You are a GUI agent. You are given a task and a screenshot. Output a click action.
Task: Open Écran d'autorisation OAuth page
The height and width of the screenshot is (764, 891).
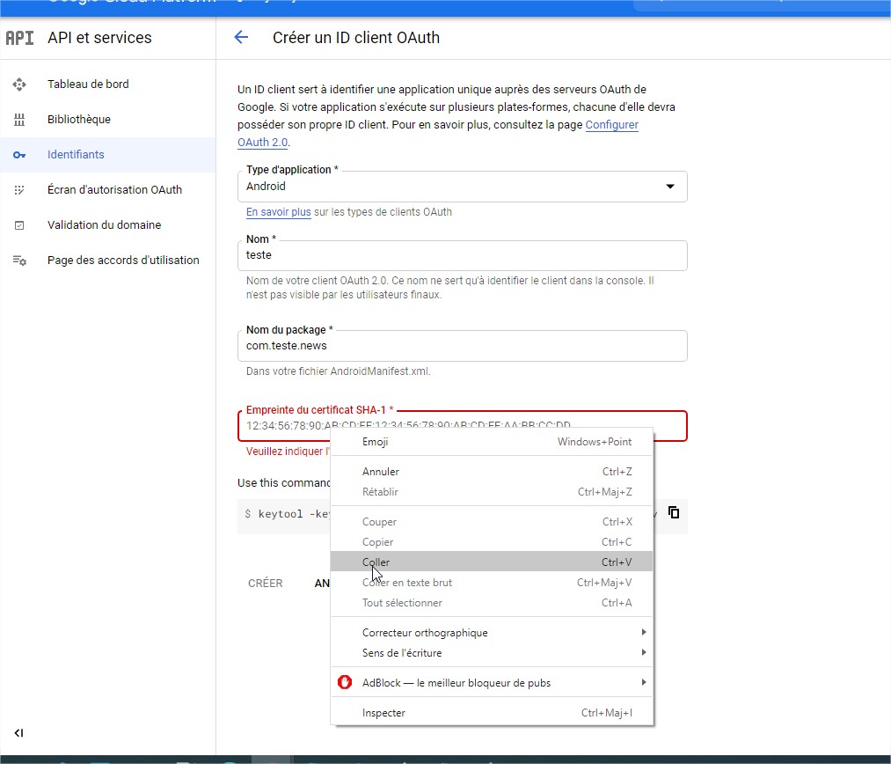[x=108, y=190]
